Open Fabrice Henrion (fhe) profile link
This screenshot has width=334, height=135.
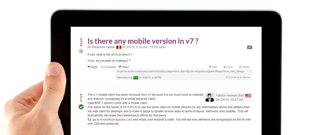230,96
